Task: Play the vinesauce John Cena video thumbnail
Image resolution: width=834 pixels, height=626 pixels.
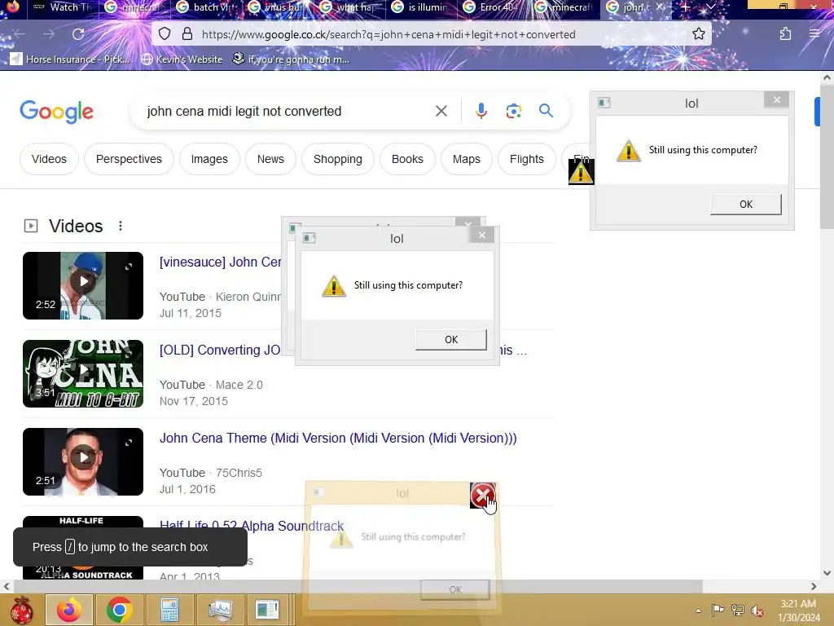Action: pyautogui.click(x=83, y=286)
